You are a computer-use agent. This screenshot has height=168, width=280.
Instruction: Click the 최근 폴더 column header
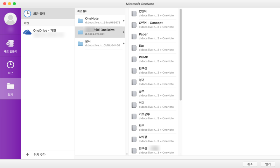click(82, 11)
